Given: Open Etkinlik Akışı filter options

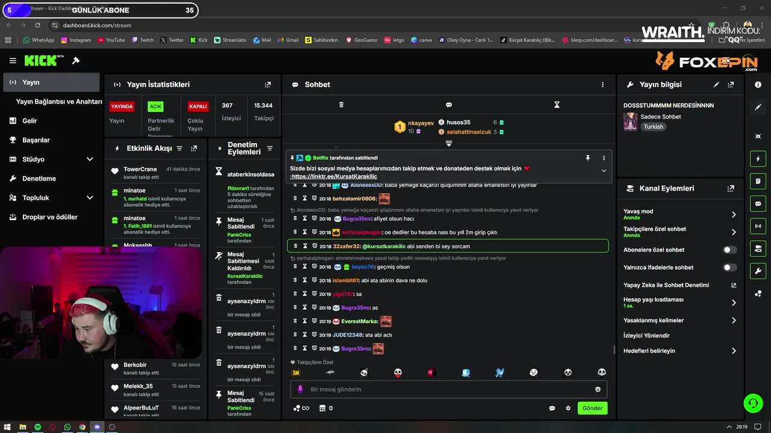Looking at the screenshot, I should click(179, 149).
